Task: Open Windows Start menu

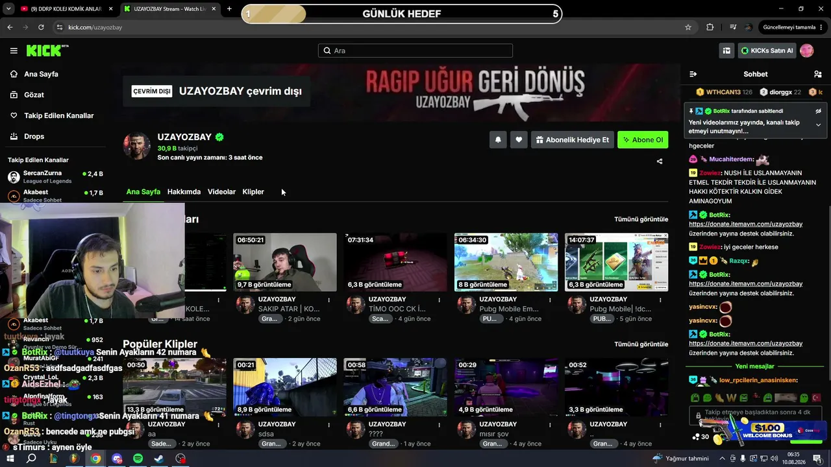Action: pos(10,459)
